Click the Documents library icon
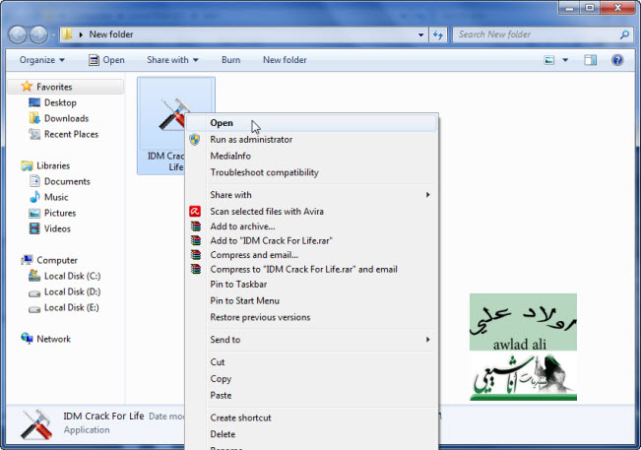 coord(34,181)
